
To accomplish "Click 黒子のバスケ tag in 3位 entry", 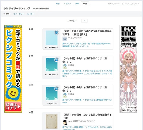I will pyautogui.click(x=68, y=100).
